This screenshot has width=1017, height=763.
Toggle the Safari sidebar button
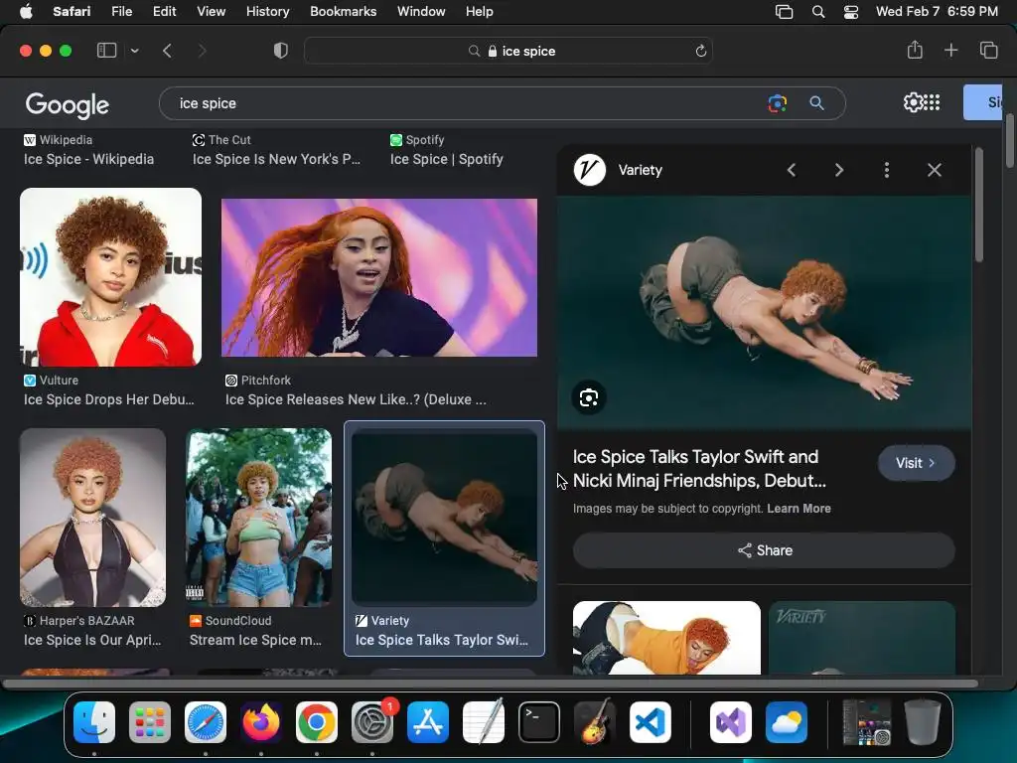[106, 51]
